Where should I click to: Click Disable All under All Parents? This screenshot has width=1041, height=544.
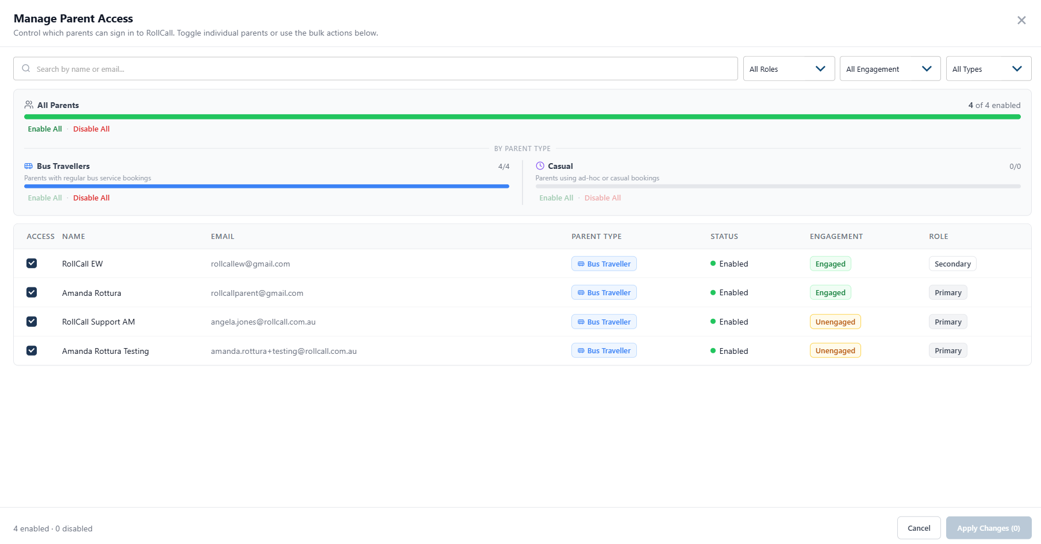(91, 129)
